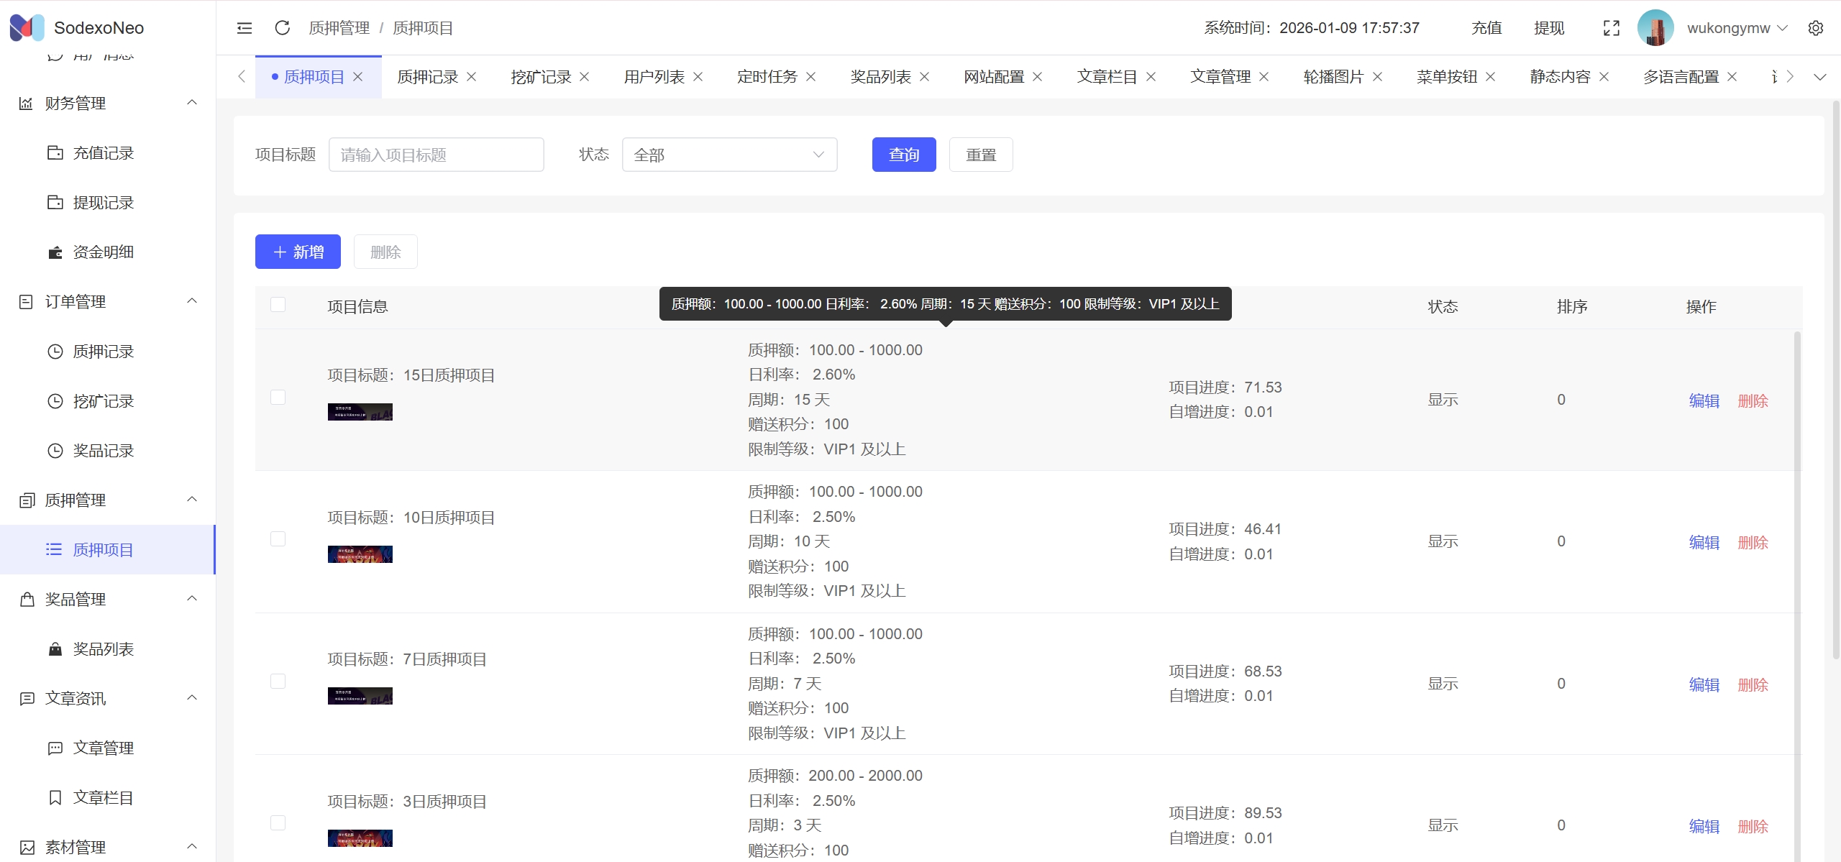Screen dimensions: 1841x862
Task: Toggle the select-all checkbox in table header
Action: tap(278, 305)
